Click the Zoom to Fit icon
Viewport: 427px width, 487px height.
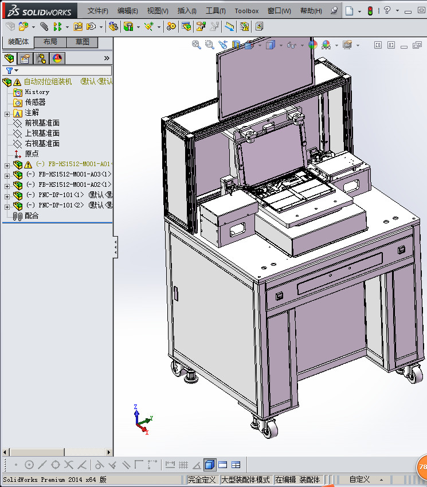tap(196, 45)
